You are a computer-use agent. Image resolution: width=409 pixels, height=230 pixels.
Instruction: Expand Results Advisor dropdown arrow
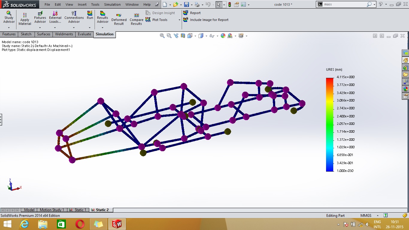click(x=102, y=28)
